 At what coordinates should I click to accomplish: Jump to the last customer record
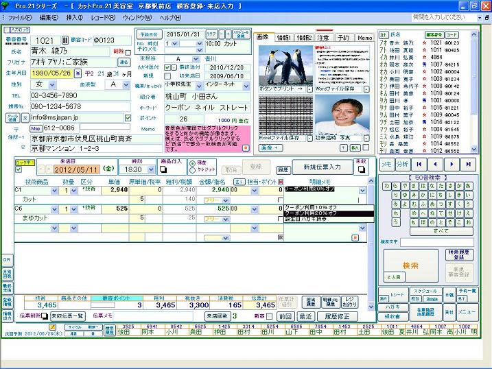click(468, 164)
